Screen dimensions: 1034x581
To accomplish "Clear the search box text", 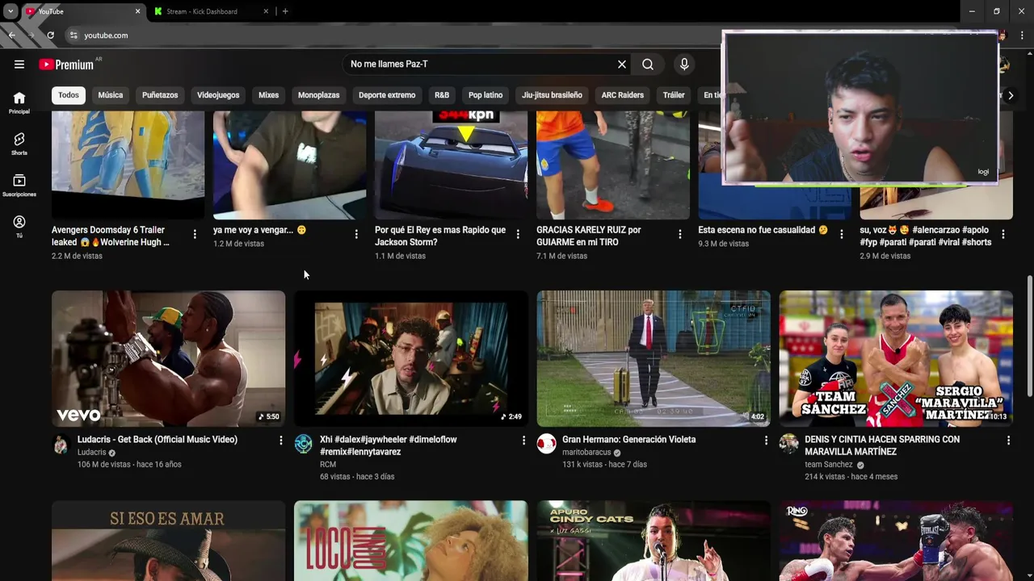I will pos(622,65).
